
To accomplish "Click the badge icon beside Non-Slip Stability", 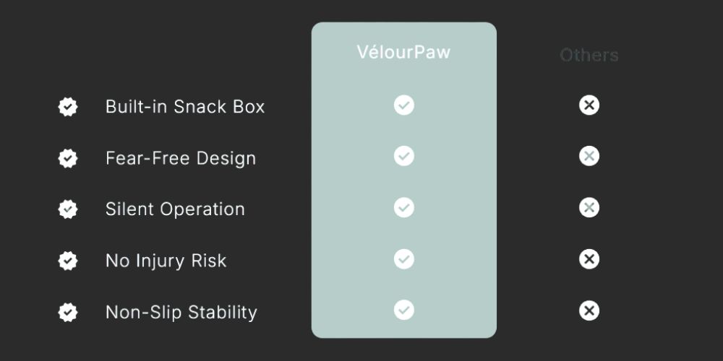I will pyautogui.click(x=68, y=312).
